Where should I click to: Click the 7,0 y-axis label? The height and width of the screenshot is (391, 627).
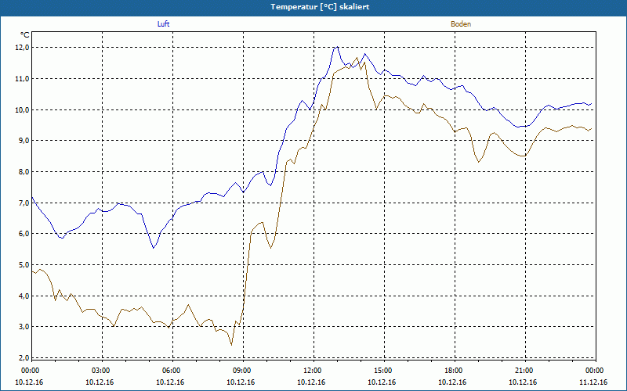[x=24, y=203]
